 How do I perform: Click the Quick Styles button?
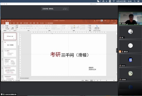[78, 27]
